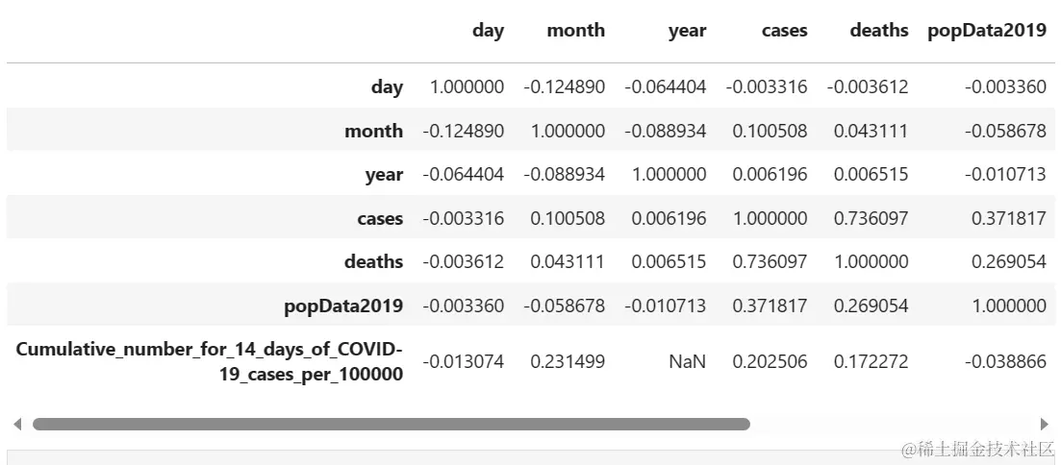Select the 'deaths' row label

(374, 261)
